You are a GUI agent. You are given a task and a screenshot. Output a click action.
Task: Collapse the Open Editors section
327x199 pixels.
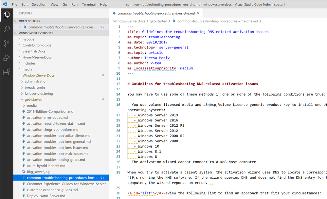(61, 21)
